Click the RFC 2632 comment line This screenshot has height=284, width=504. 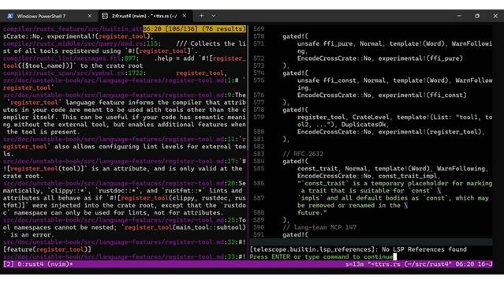[x=303, y=154]
